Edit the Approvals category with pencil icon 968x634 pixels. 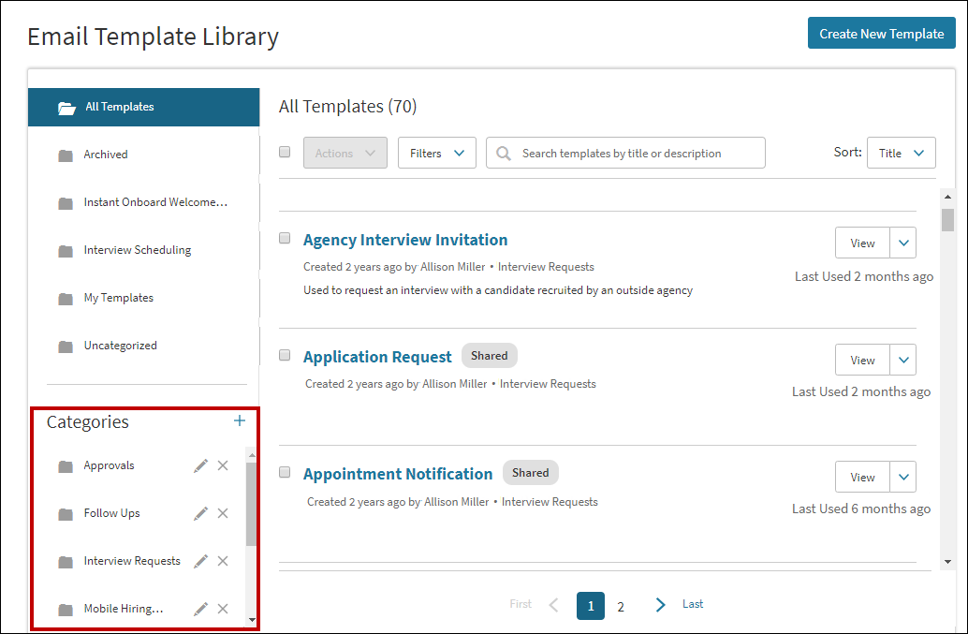[200, 465]
